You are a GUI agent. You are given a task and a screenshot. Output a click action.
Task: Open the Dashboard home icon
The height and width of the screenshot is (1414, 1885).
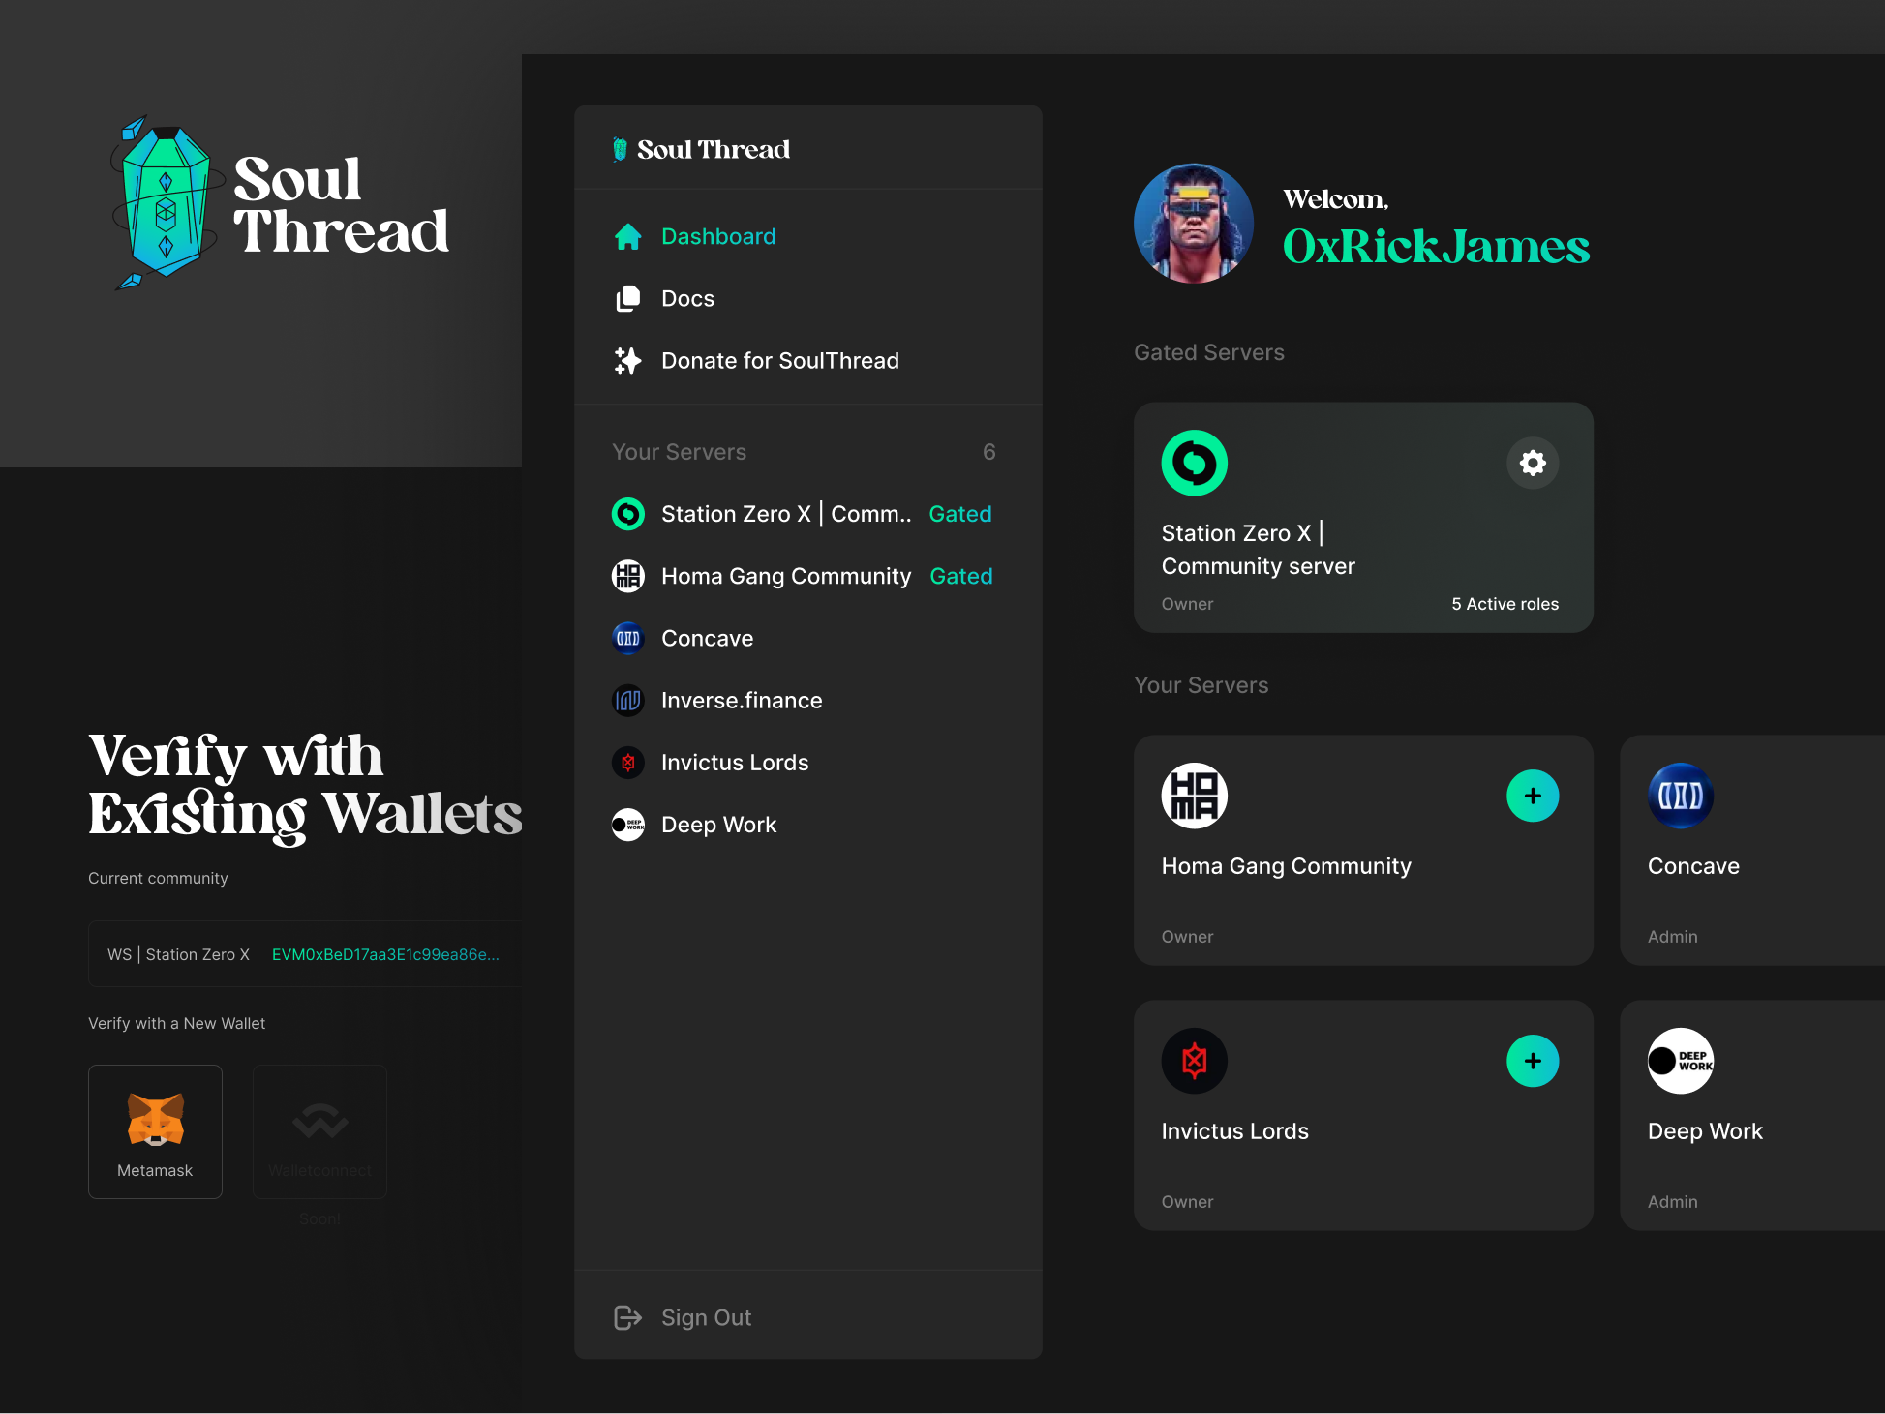628,236
